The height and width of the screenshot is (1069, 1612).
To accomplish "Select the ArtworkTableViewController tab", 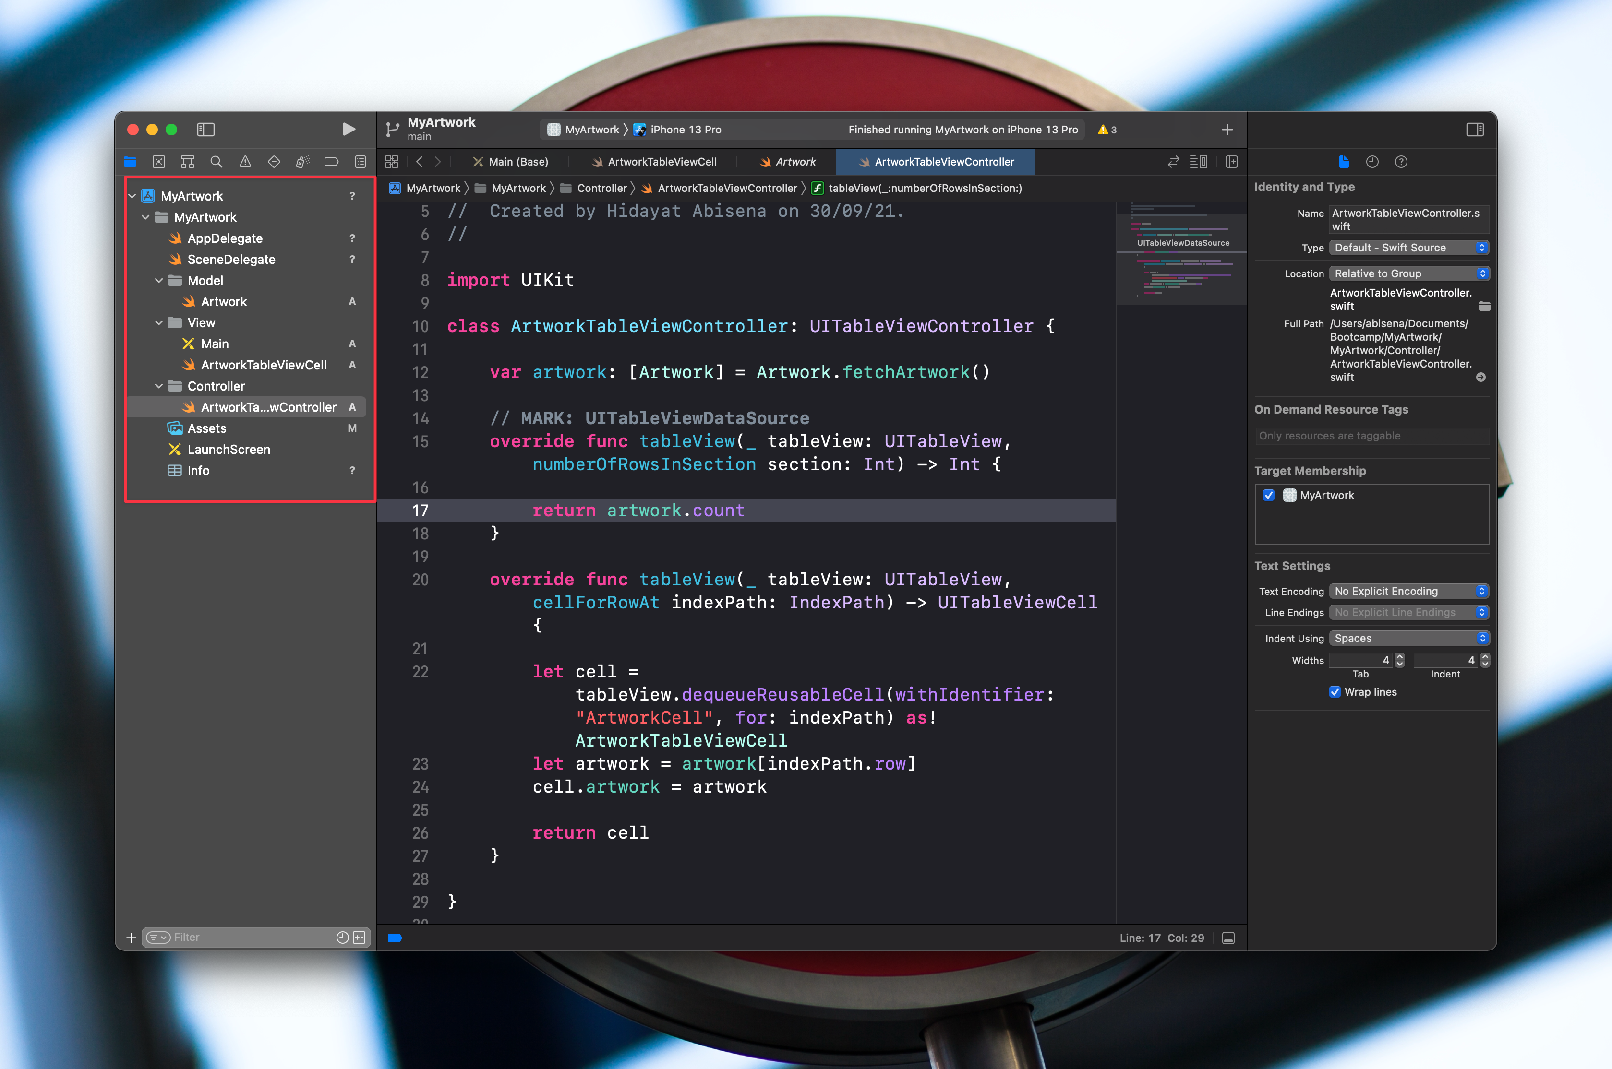I will click(x=936, y=162).
